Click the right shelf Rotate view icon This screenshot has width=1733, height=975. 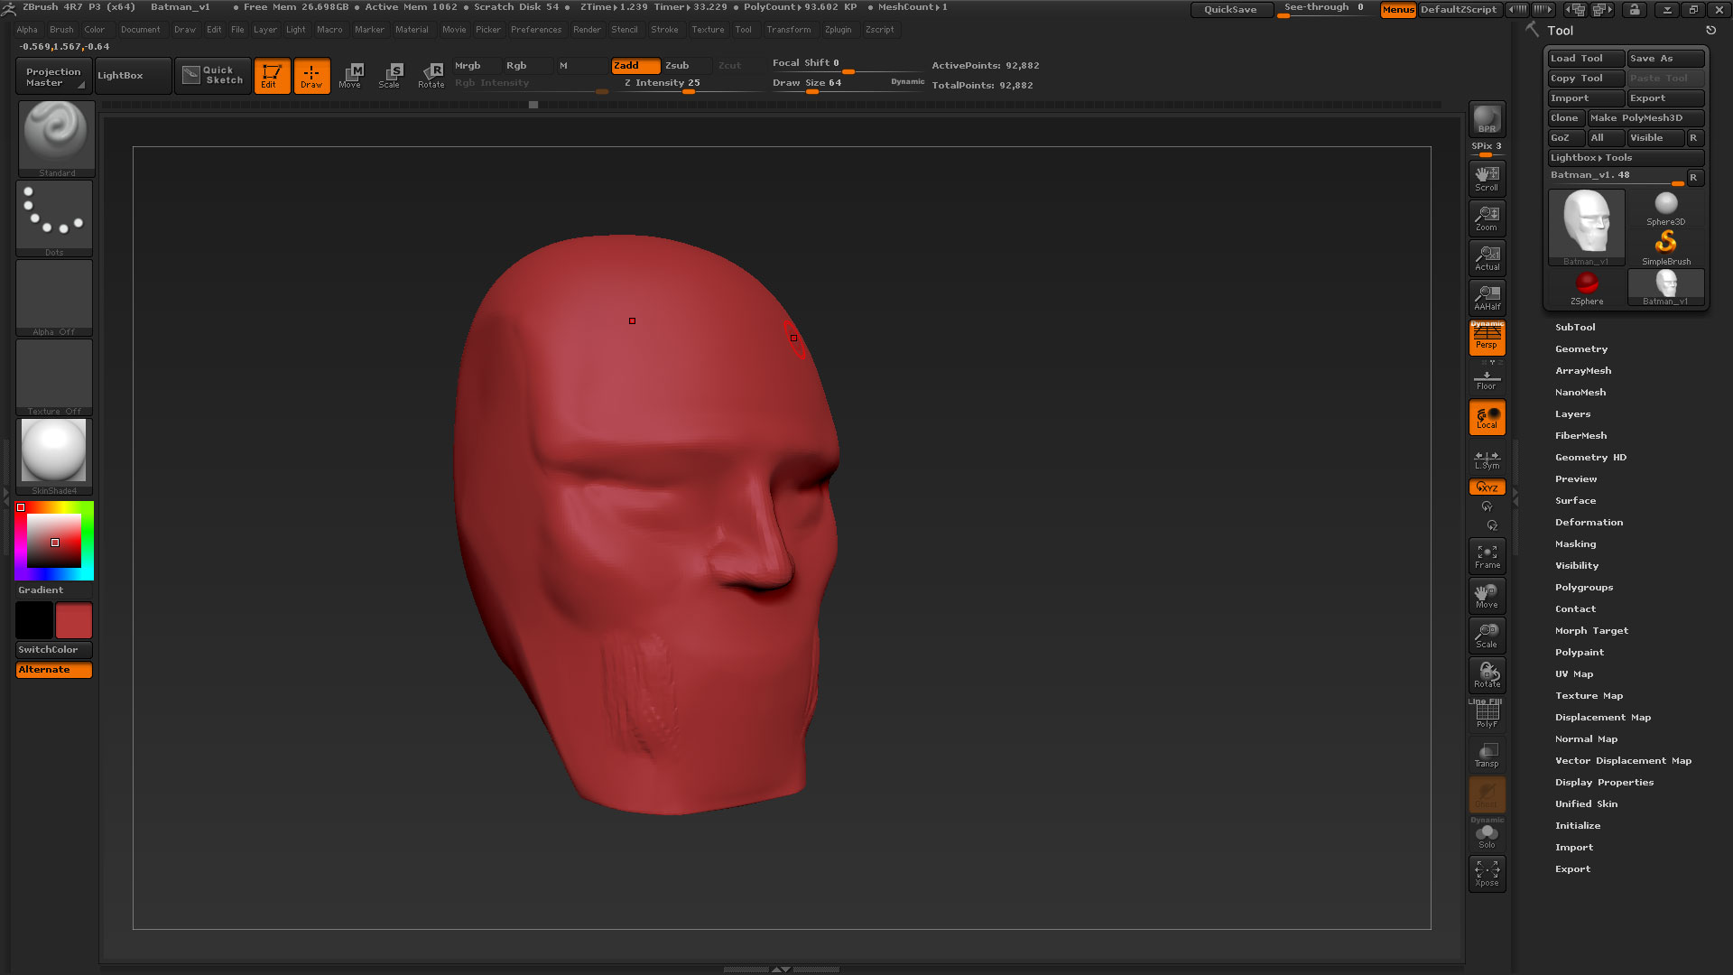pyautogui.click(x=1487, y=675)
